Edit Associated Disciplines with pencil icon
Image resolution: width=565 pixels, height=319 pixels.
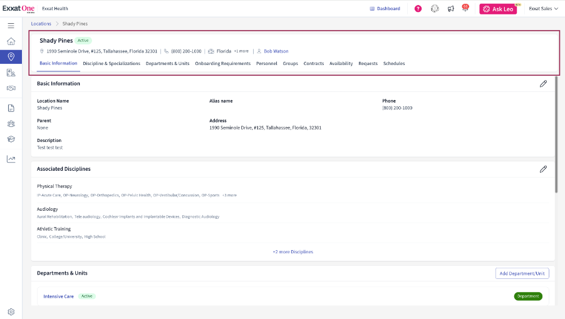point(543,169)
